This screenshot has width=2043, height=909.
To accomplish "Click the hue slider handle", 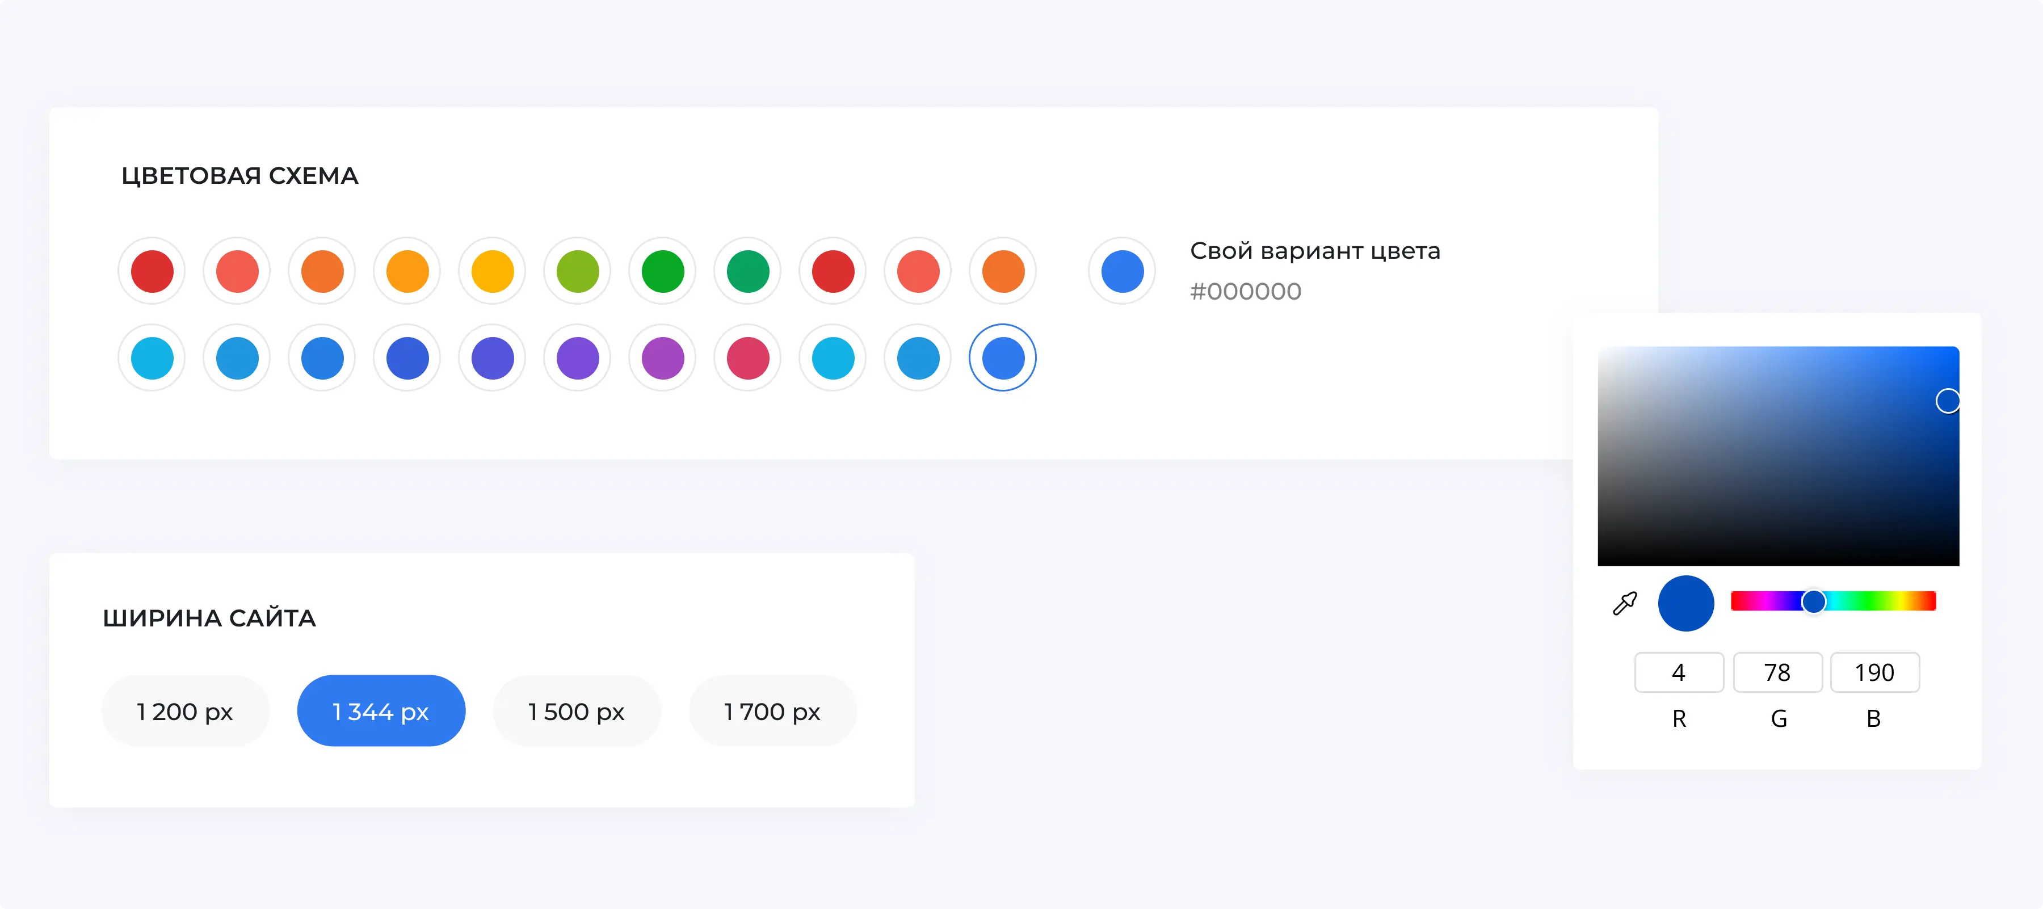I will (1813, 601).
